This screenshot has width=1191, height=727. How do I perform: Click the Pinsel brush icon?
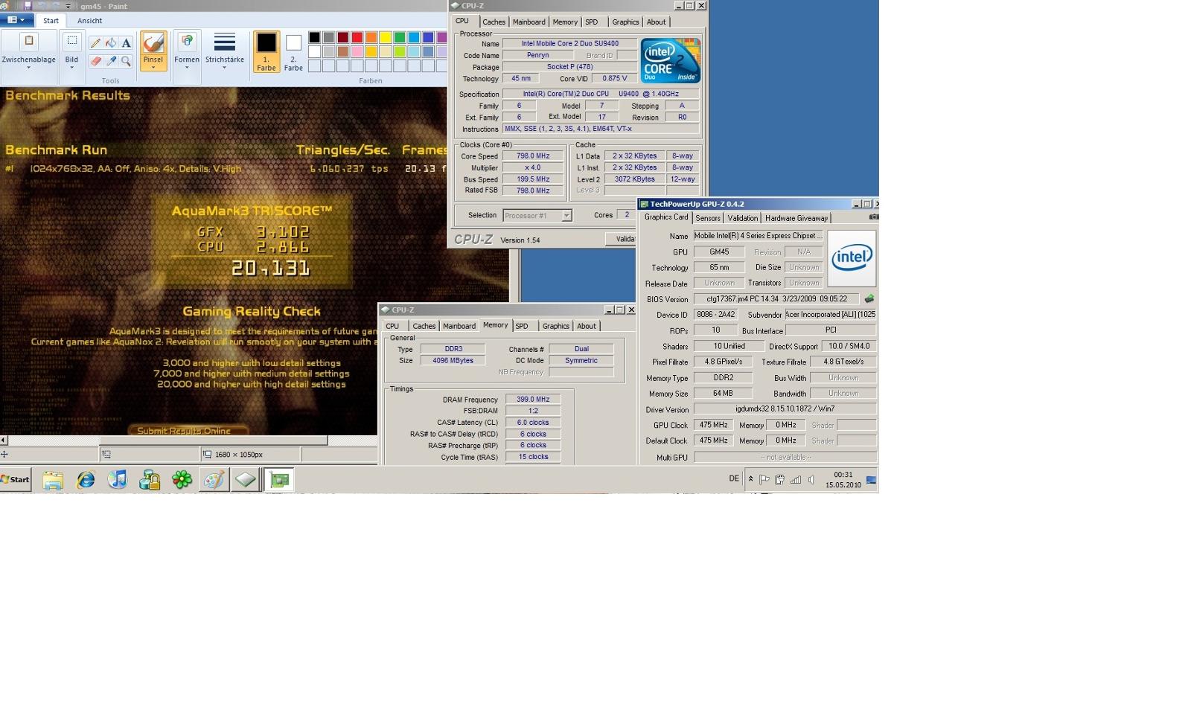(153, 42)
